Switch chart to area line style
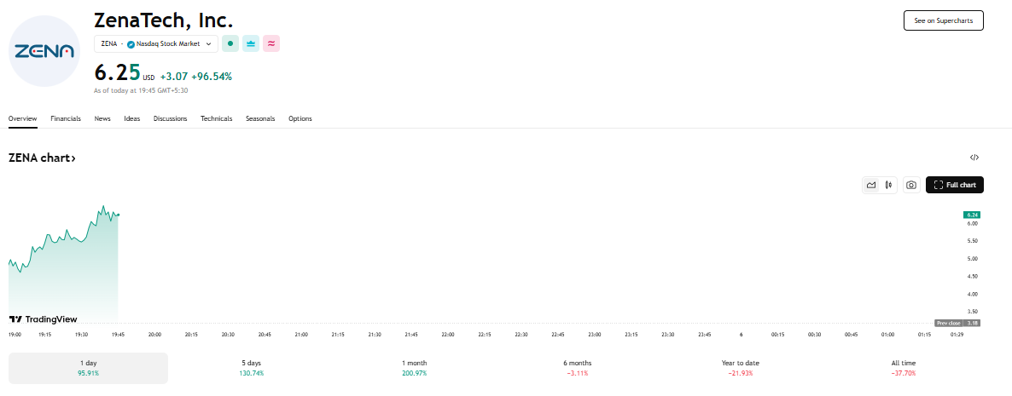This screenshot has height=396, width=1012. pyautogui.click(x=871, y=185)
